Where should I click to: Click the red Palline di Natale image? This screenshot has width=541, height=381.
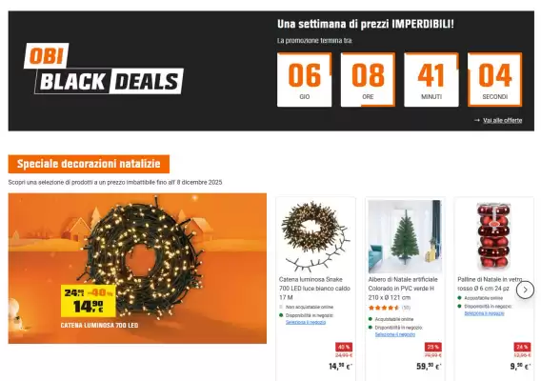493,236
